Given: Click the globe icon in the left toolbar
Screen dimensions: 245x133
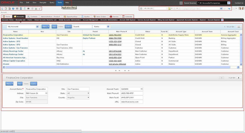Looking at the screenshot, I should (x=13, y=8).
